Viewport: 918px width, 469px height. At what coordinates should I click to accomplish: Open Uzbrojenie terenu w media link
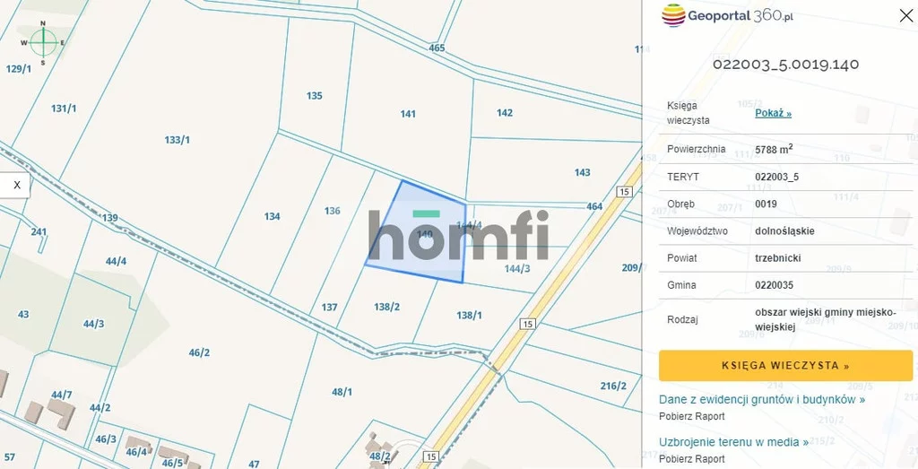coord(733,442)
